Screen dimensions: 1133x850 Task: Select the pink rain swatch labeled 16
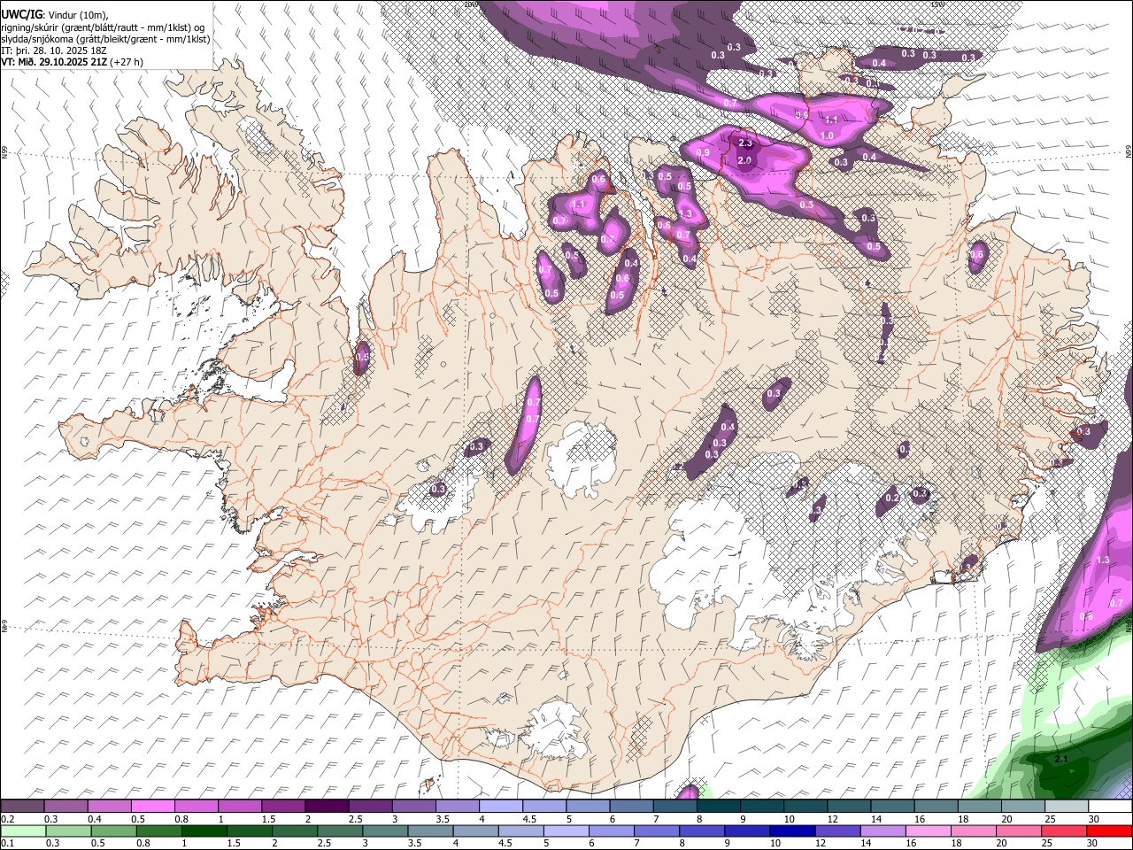pyautogui.click(x=927, y=831)
